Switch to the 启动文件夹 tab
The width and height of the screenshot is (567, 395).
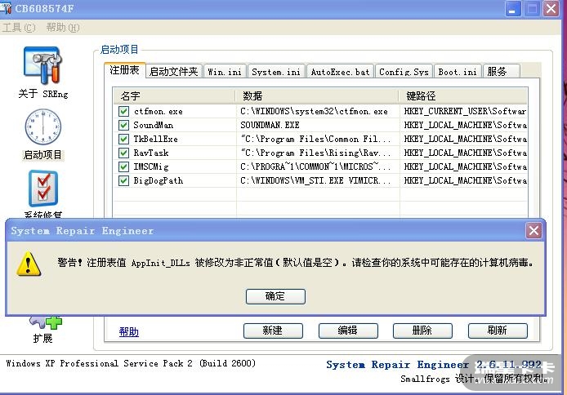174,72
